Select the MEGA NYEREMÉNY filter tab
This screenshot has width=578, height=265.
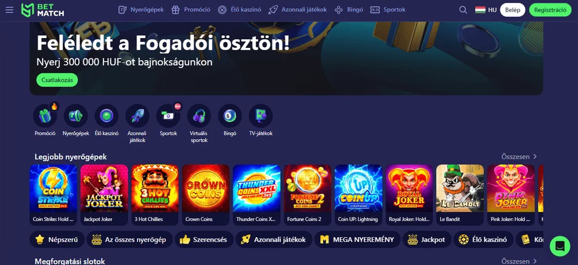[x=357, y=240]
